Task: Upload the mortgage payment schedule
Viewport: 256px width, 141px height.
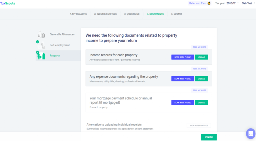Action: [x=201, y=102]
